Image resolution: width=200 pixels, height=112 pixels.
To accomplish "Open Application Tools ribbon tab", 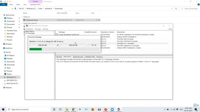I will pos(35,4).
